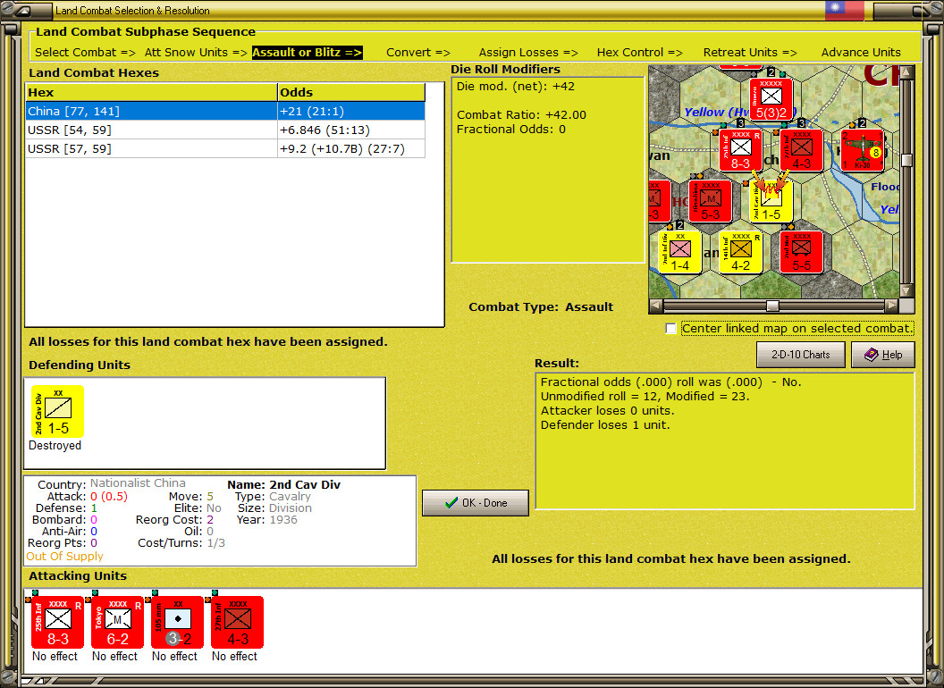This screenshot has height=688, width=944.
Task: Click the map vertical scrollbar thumb
Action: [906, 160]
